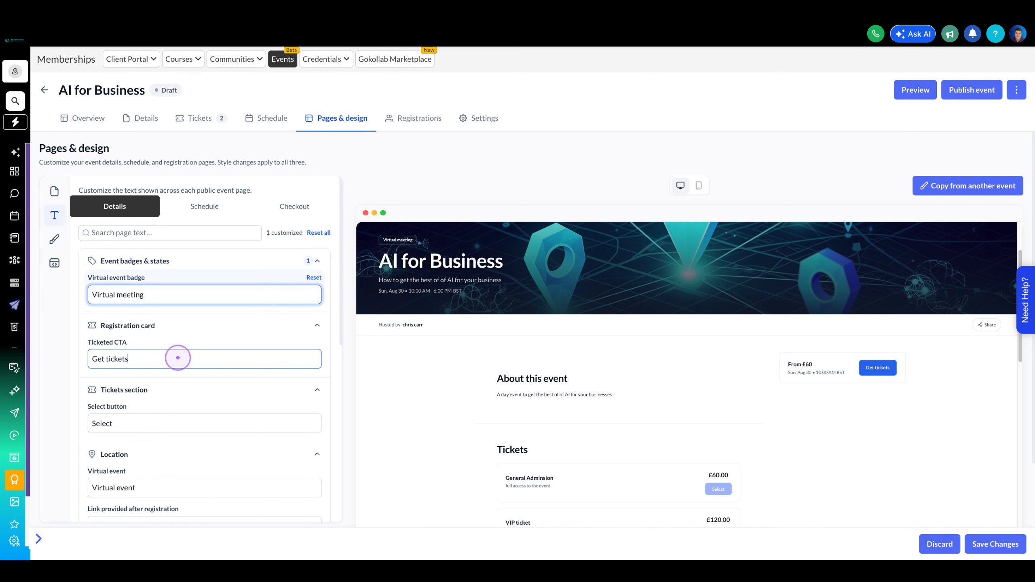Open the megaphone announcements icon
The image size is (1035, 582).
pos(950,34)
